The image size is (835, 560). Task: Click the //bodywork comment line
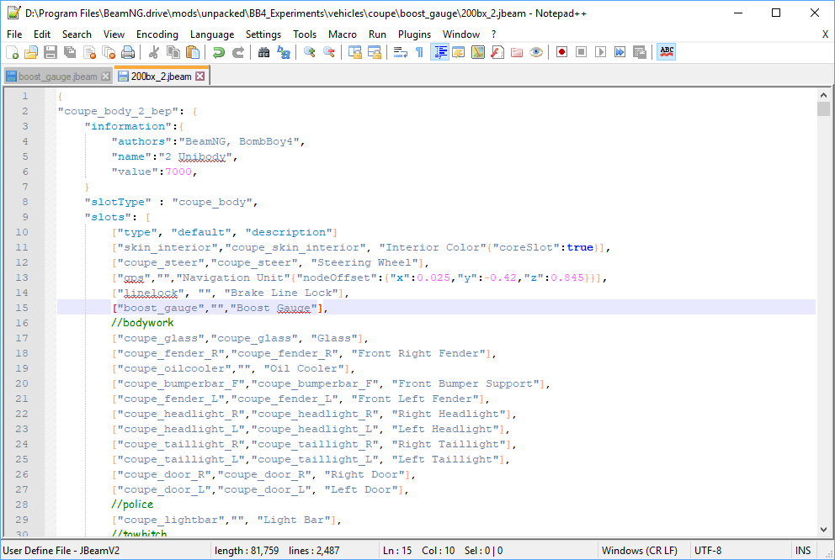pos(142,323)
